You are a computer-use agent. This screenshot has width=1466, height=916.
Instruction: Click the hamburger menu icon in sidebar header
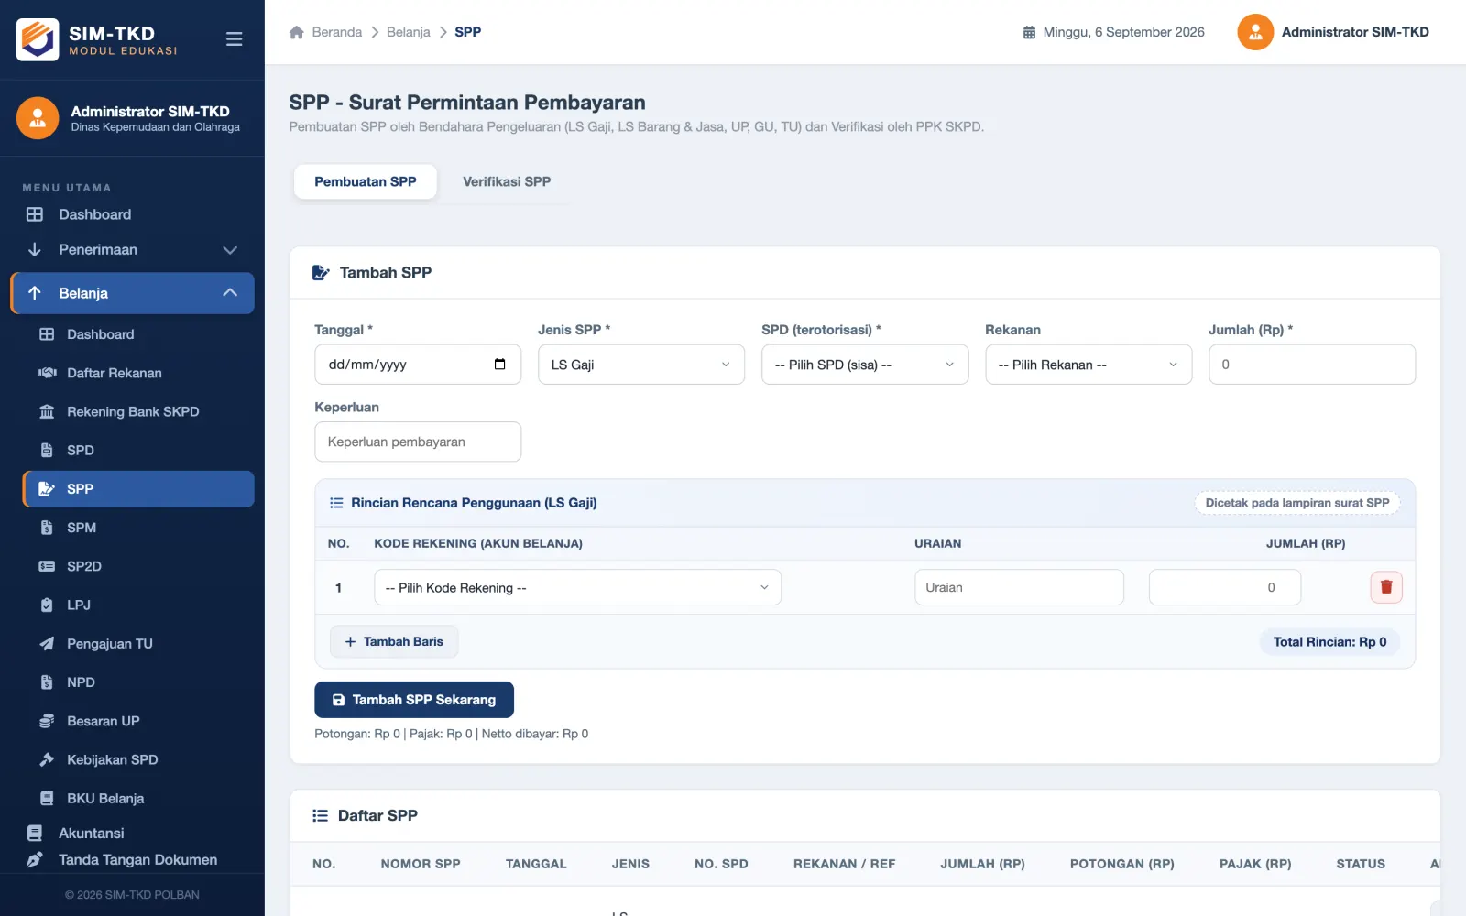click(234, 39)
